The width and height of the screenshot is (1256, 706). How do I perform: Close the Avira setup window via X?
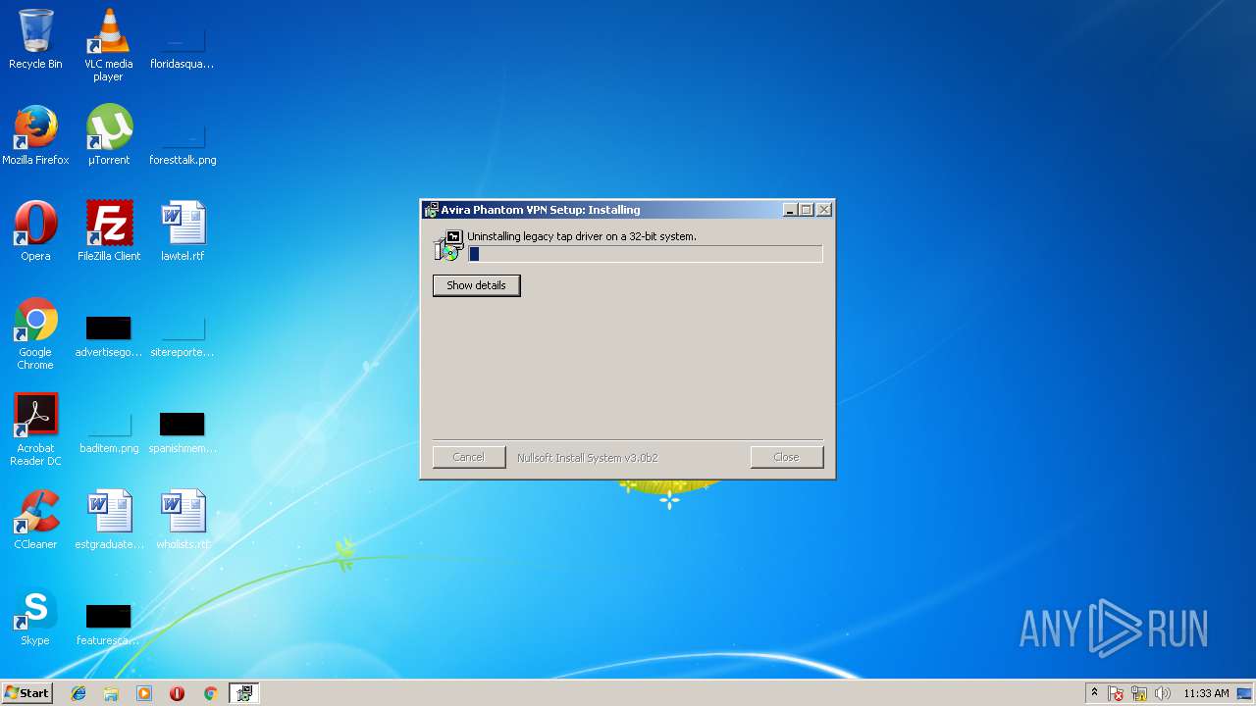click(x=824, y=210)
